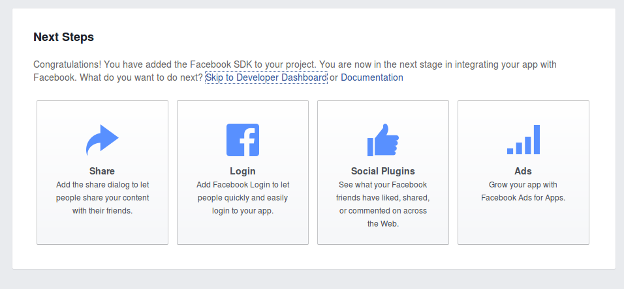The height and width of the screenshot is (289, 624).
Task: Click the Social Plugins description paragraph
Action: point(383,204)
